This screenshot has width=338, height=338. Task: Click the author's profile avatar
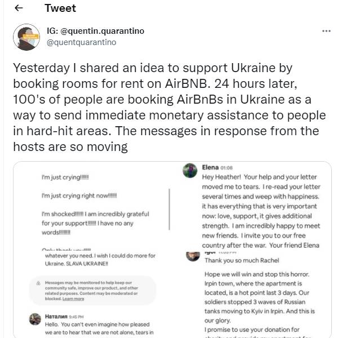pos(25,37)
